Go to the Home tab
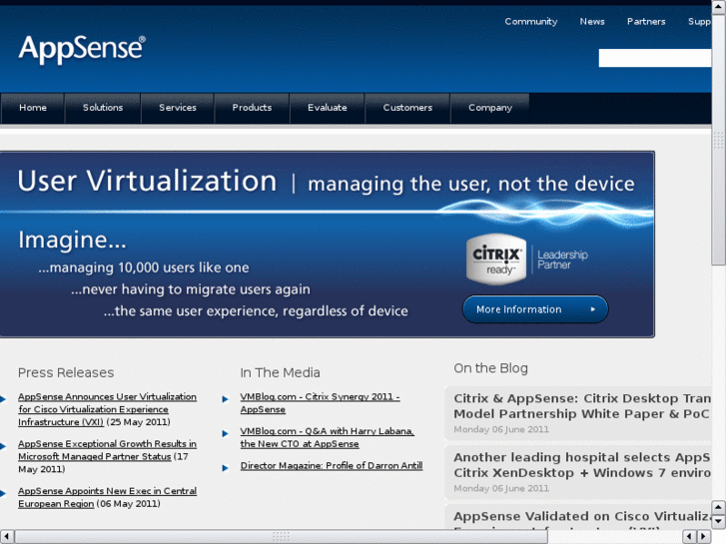Screen dimensions: 726x544 pyautogui.click(x=33, y=108)
